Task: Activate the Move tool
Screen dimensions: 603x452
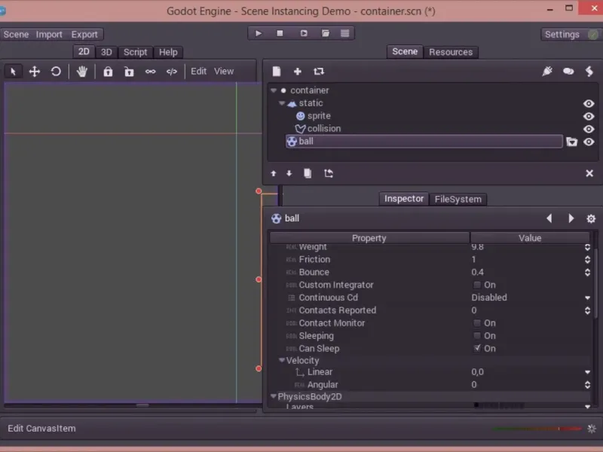Action: click(35, 72)
